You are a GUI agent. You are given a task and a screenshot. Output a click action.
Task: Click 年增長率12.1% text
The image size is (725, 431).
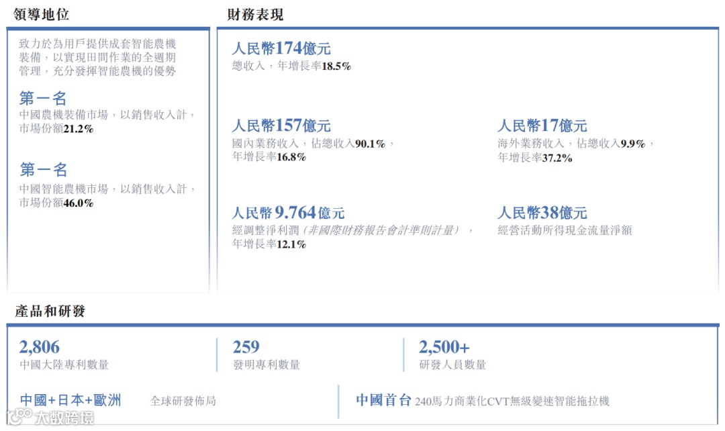(269, 244)
